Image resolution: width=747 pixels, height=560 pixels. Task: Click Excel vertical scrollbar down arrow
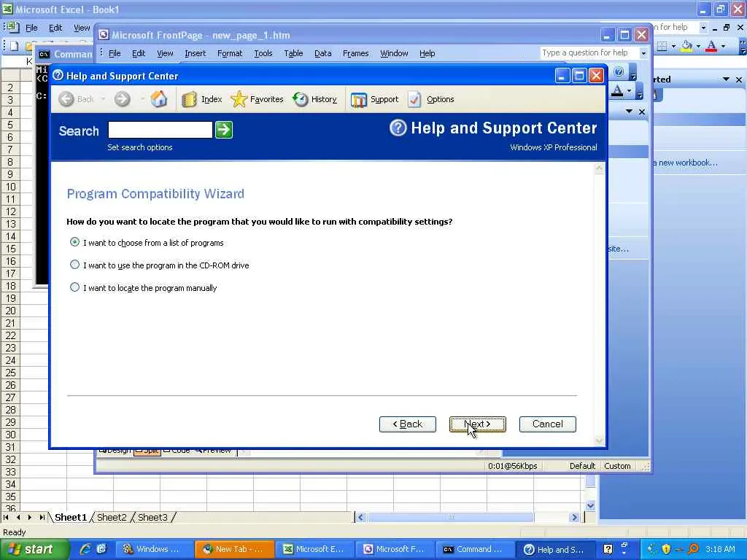pyautogui.click(x=590, y=505)
